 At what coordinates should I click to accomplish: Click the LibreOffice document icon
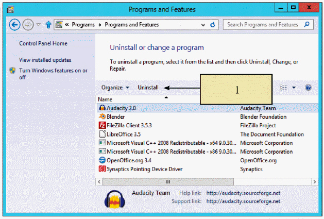point(103,134)
